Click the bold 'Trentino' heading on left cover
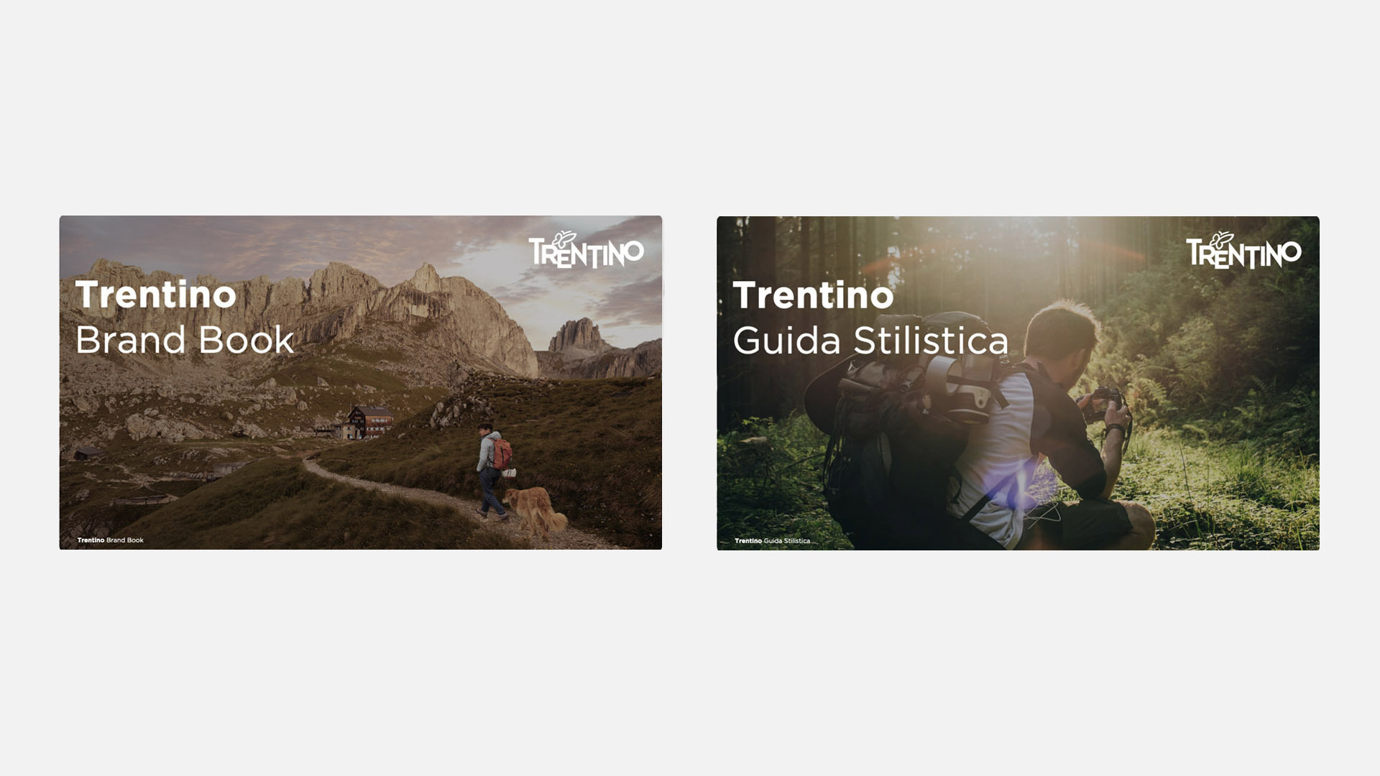The width and height of the screenshot is (1380, 776). 156,295
